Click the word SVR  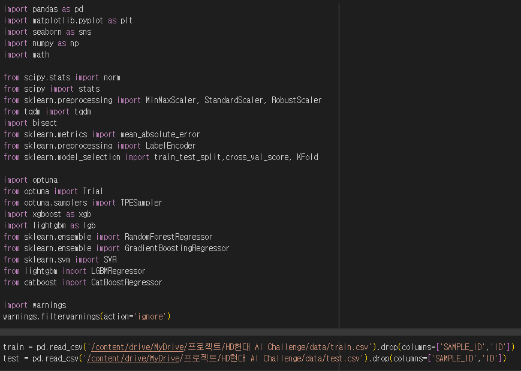tap(110, 260)
